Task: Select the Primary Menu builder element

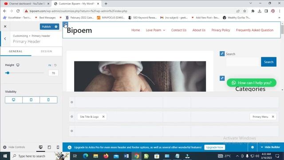Action: point(260,116)
